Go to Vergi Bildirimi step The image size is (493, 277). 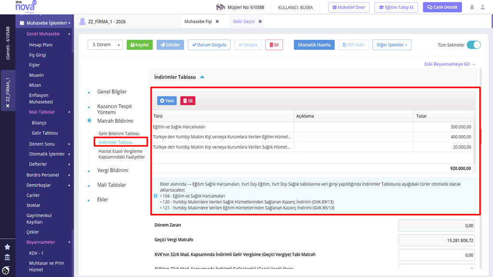(113, 170)
